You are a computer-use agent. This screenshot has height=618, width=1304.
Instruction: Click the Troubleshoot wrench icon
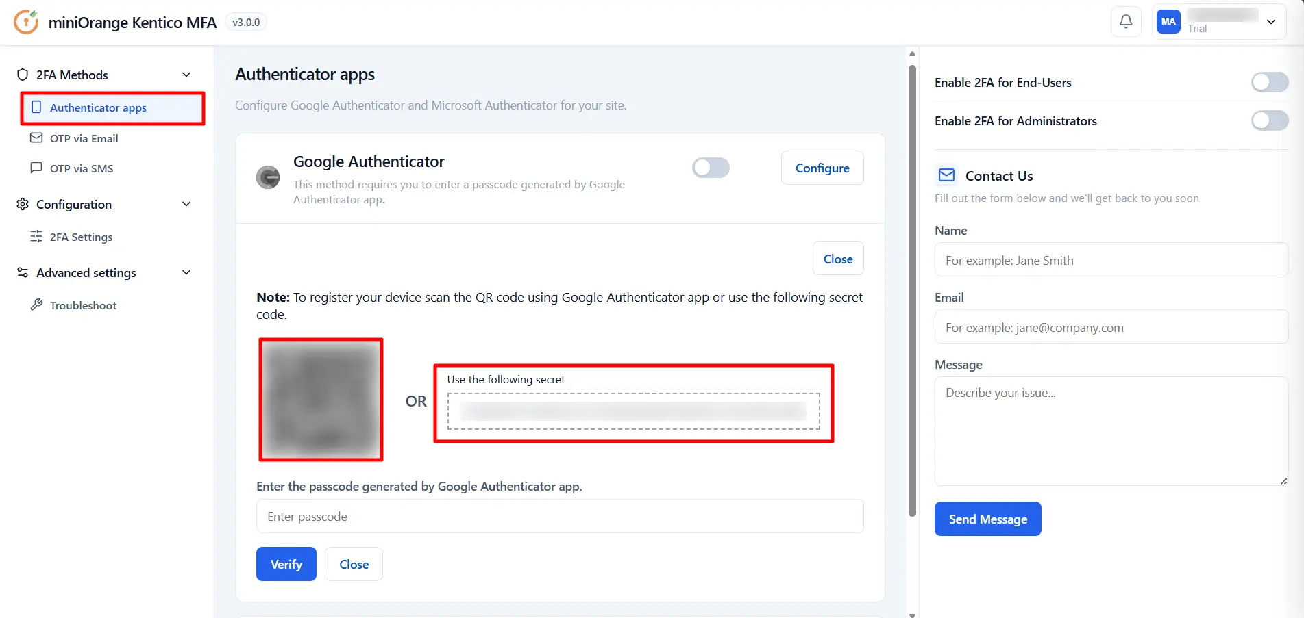36,305
